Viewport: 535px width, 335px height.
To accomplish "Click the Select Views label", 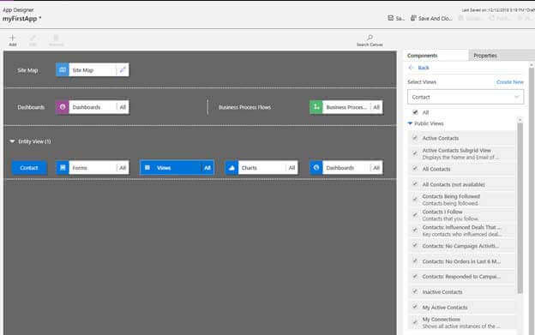I will (422, 81).
